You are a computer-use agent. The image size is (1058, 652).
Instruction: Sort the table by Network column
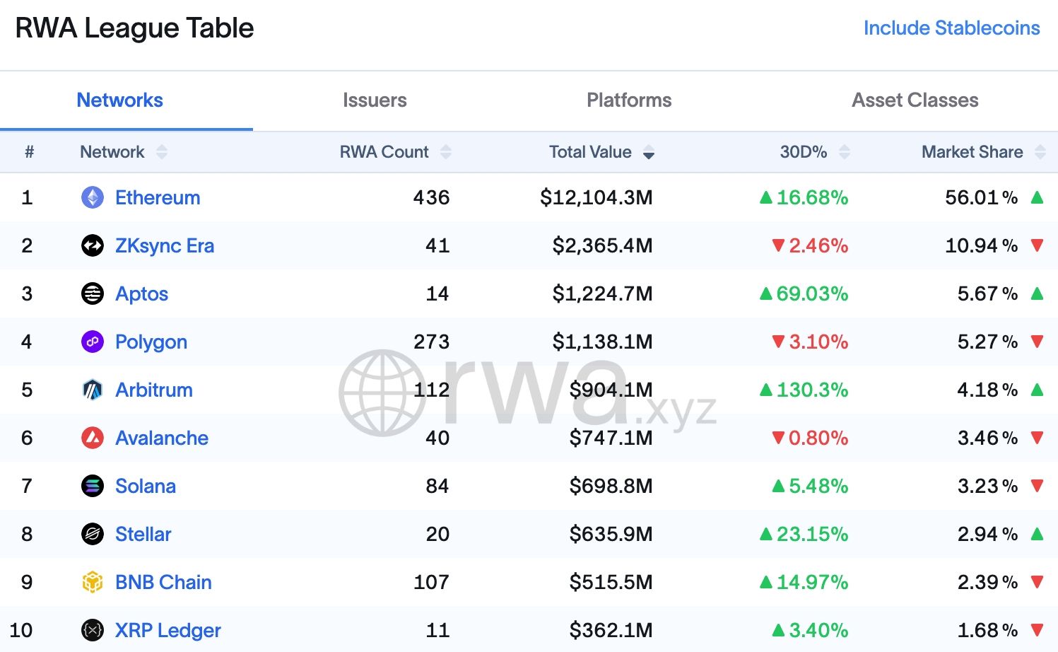pos(162,152)
